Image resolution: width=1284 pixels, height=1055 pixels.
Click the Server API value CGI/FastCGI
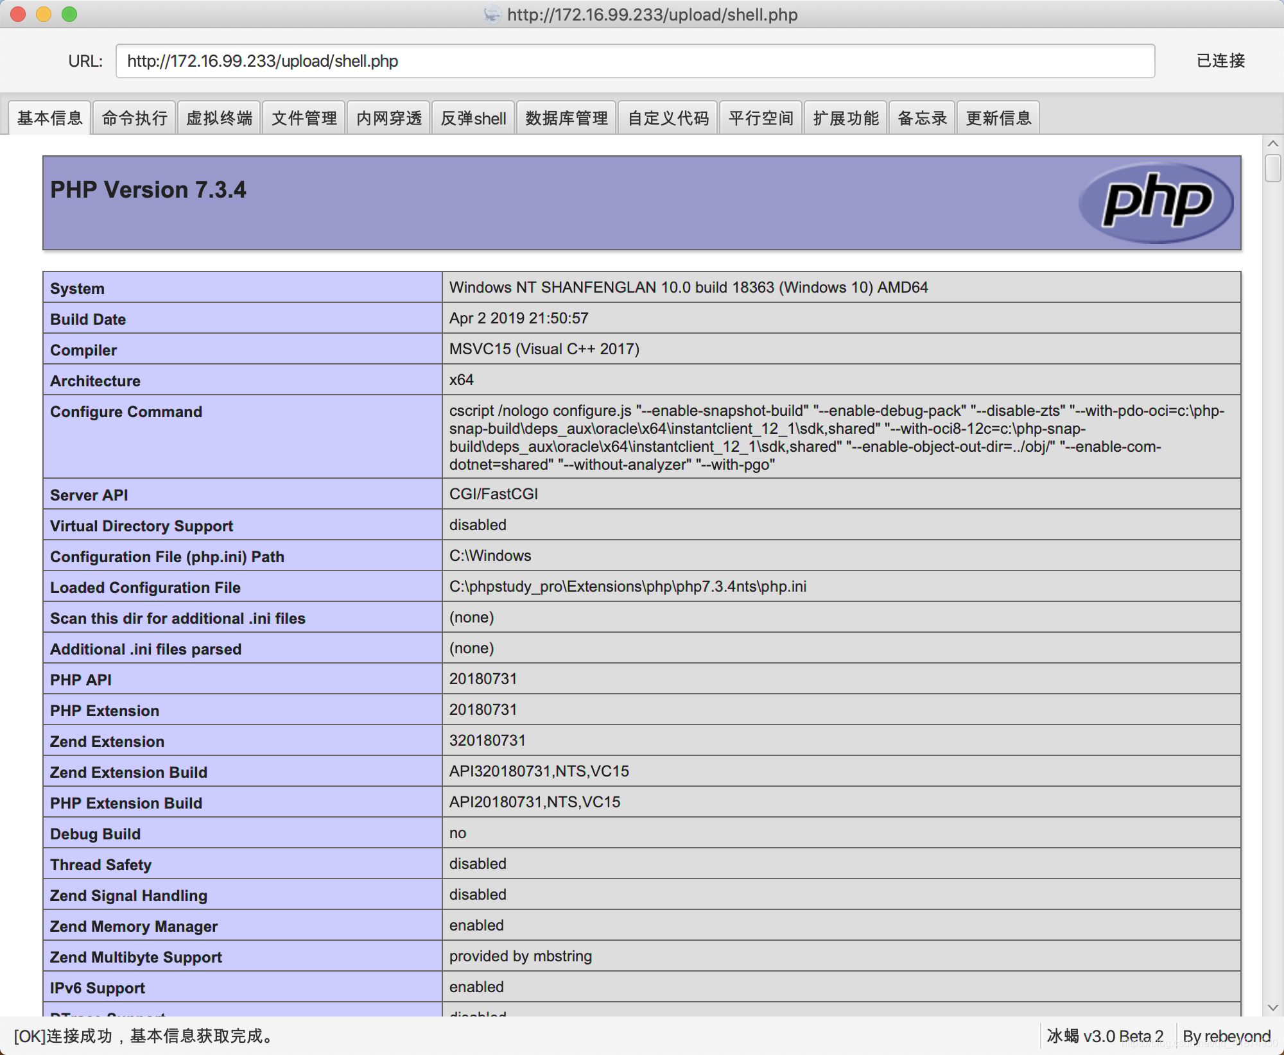[x=494, y=494]
